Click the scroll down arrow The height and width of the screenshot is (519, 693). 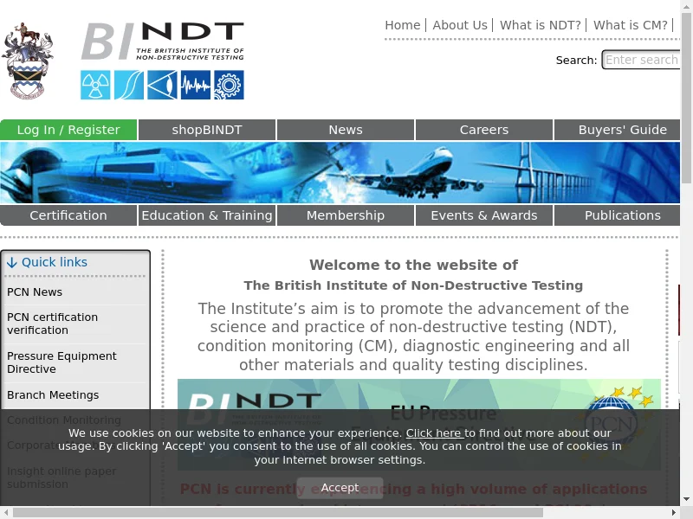tap(686, 500)
